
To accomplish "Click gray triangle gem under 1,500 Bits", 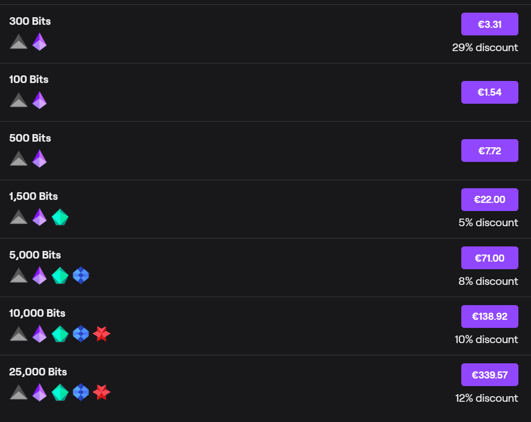I will [19, 217].
